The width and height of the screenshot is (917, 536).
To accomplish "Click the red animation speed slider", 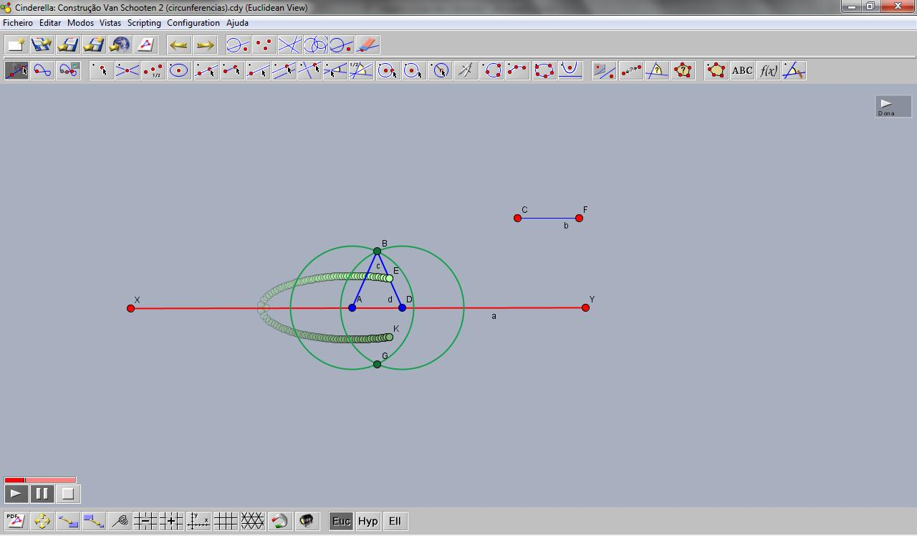I will (x=40, y=480).
